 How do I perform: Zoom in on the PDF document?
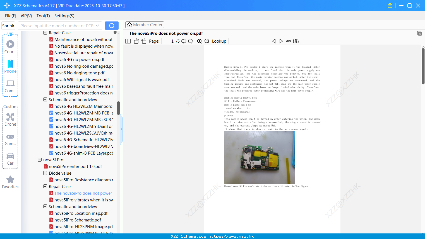tap(200, 41)
